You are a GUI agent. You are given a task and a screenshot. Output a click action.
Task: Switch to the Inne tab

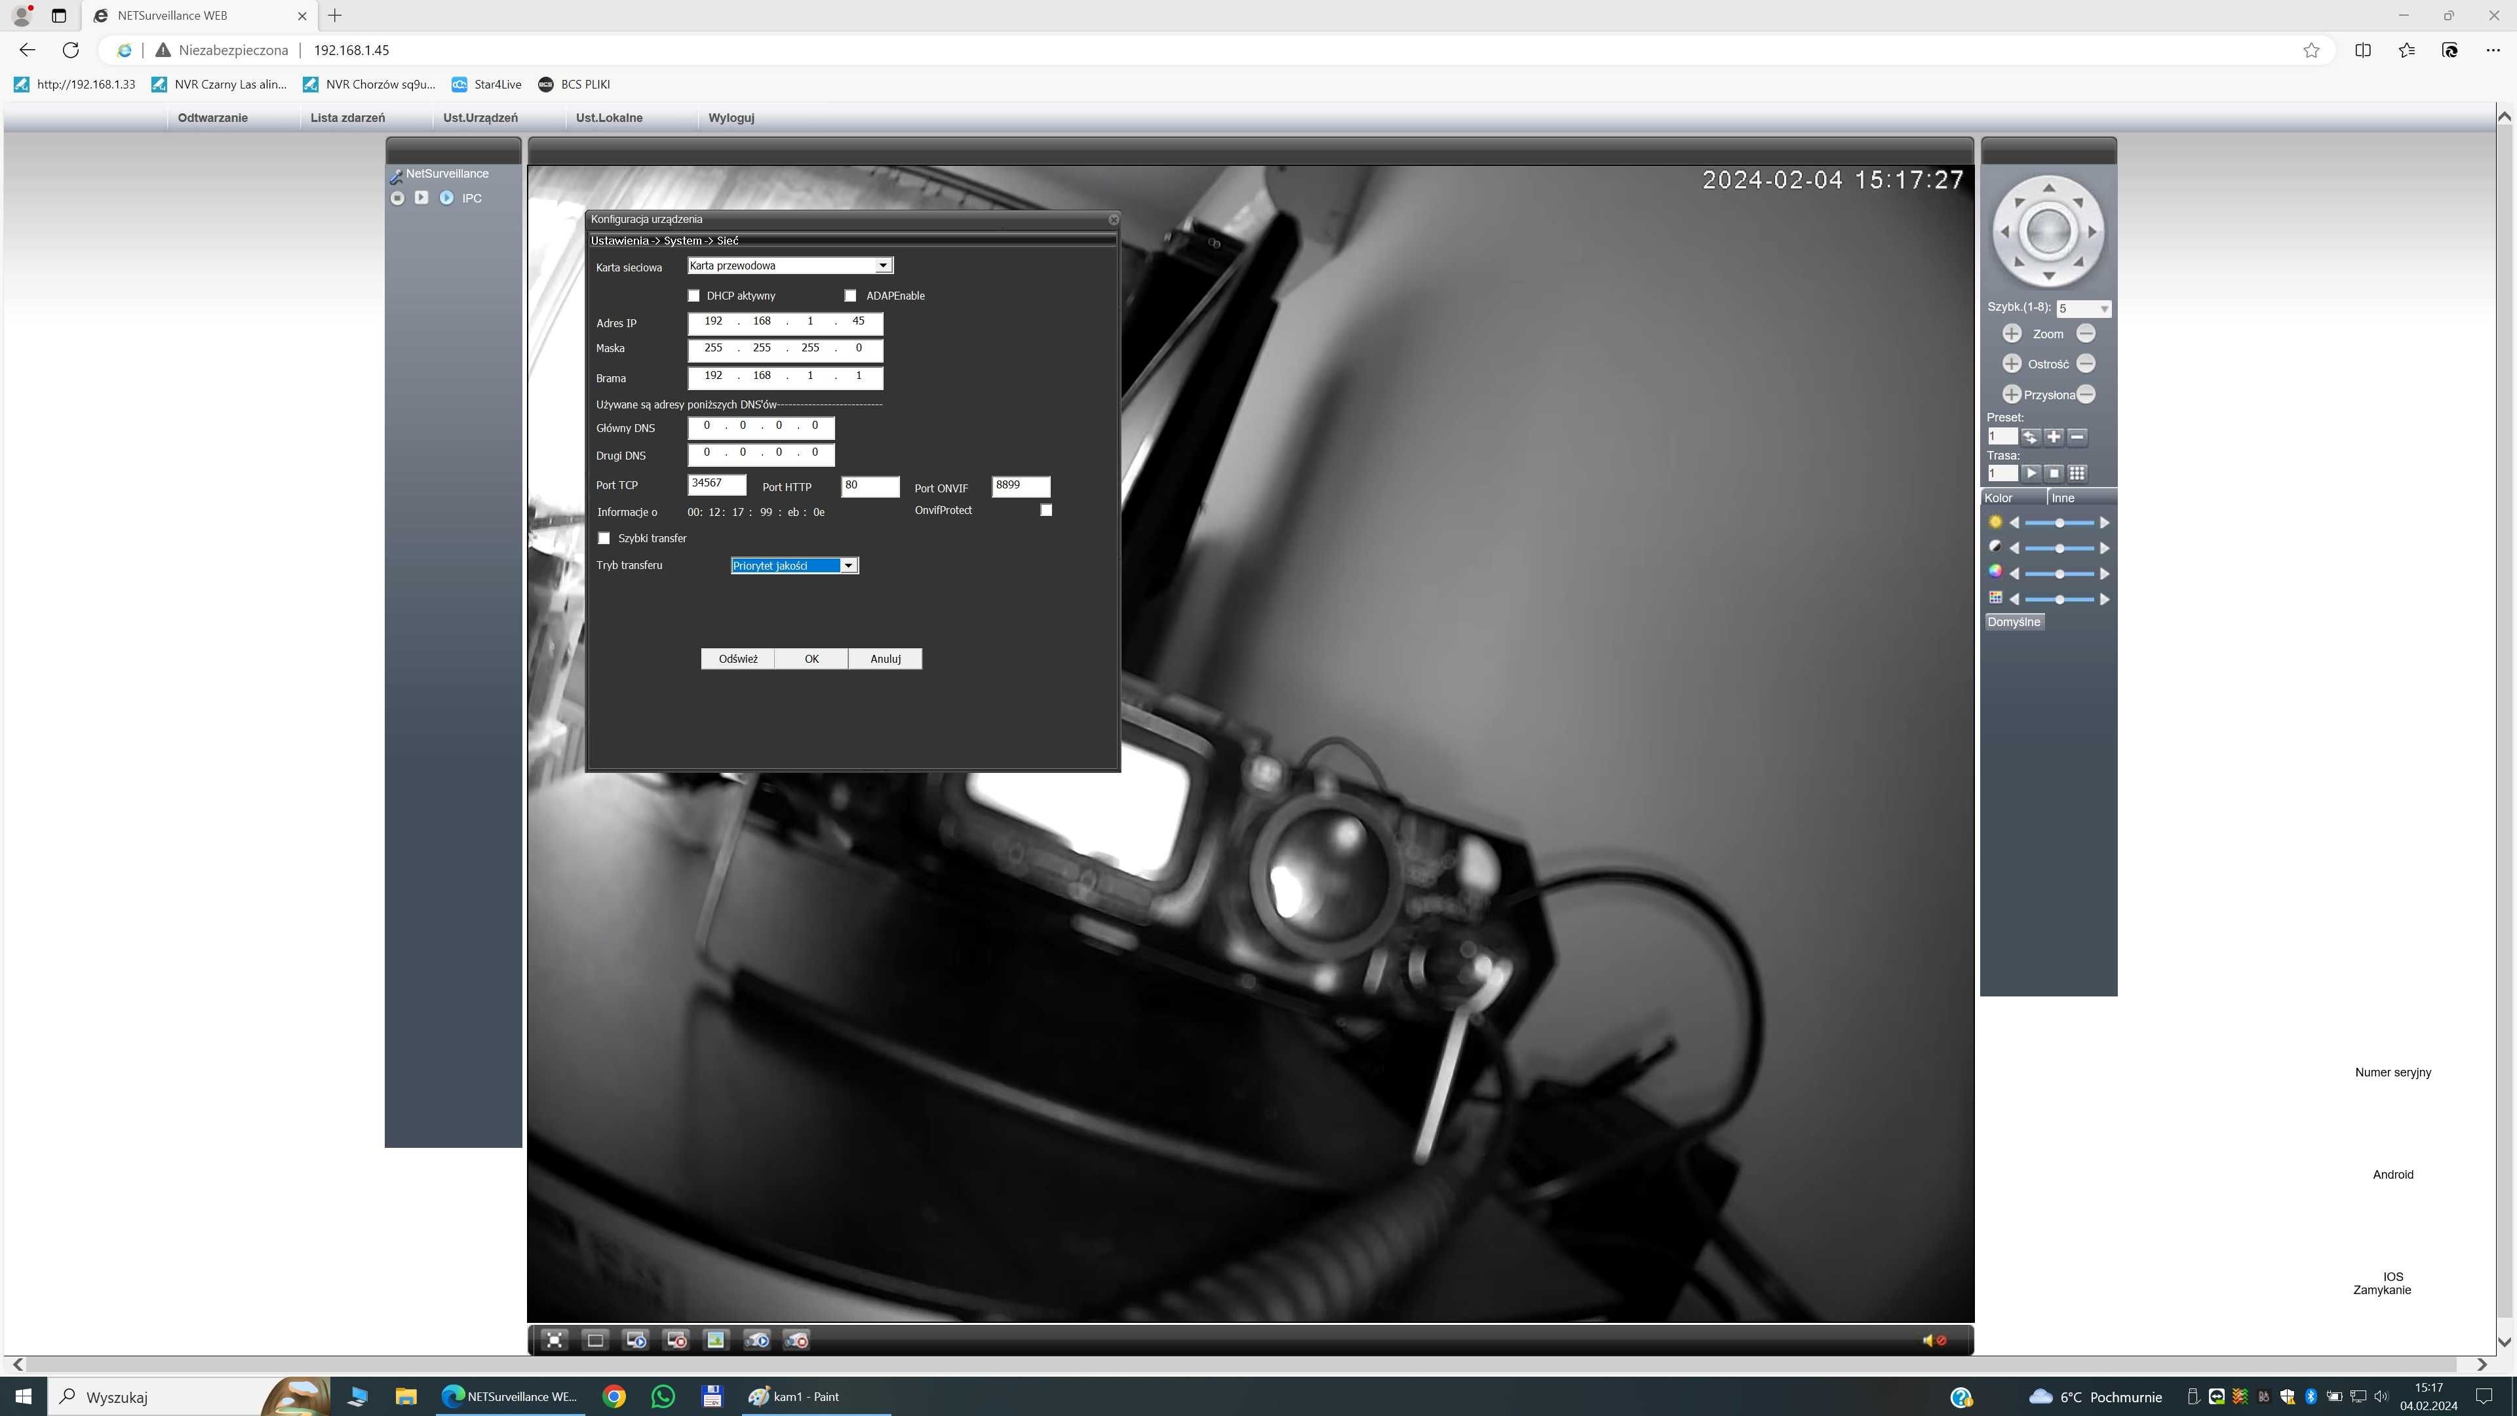point(2061,498)
